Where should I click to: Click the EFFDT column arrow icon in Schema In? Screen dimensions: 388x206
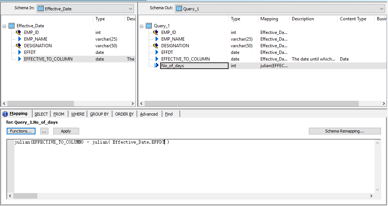[x=20, y=52]
